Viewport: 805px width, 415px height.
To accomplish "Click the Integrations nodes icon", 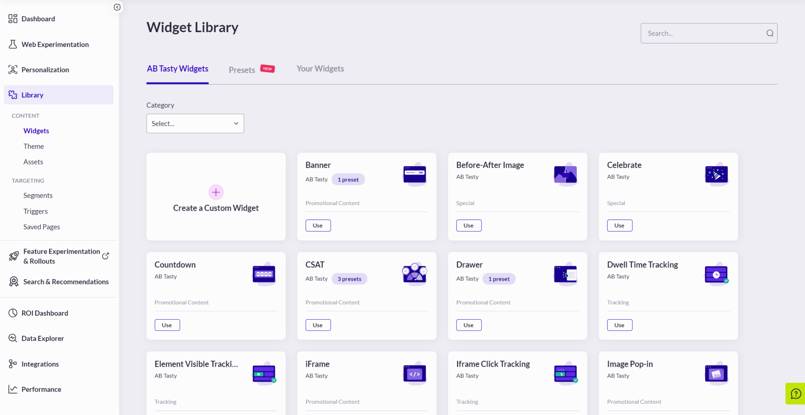I will (13, 364).
